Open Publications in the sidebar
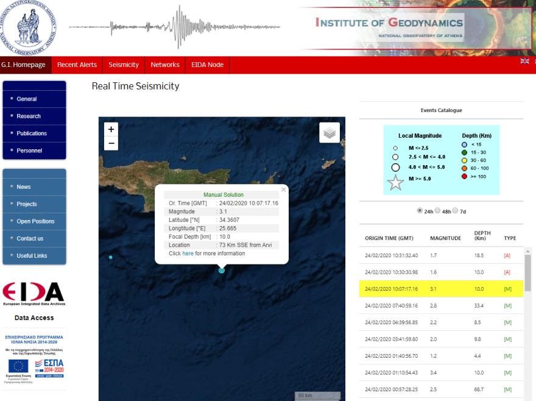The image size is (536, 401). [x=34, y=133]
